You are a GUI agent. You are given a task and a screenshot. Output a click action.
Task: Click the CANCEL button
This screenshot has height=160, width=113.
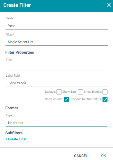click(x=81, y=156)
